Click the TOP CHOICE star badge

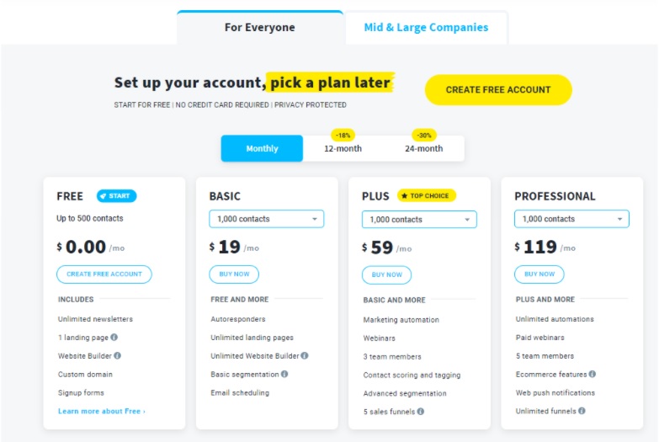(426, 195)
